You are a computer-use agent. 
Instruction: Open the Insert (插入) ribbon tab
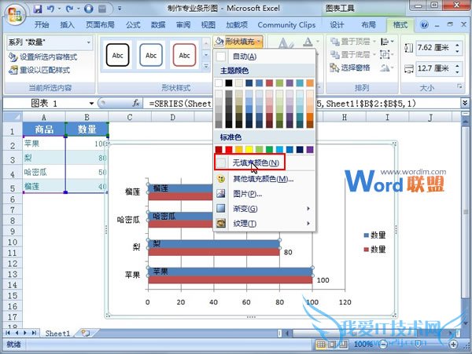pyautogui.click(x=67, y=24)
